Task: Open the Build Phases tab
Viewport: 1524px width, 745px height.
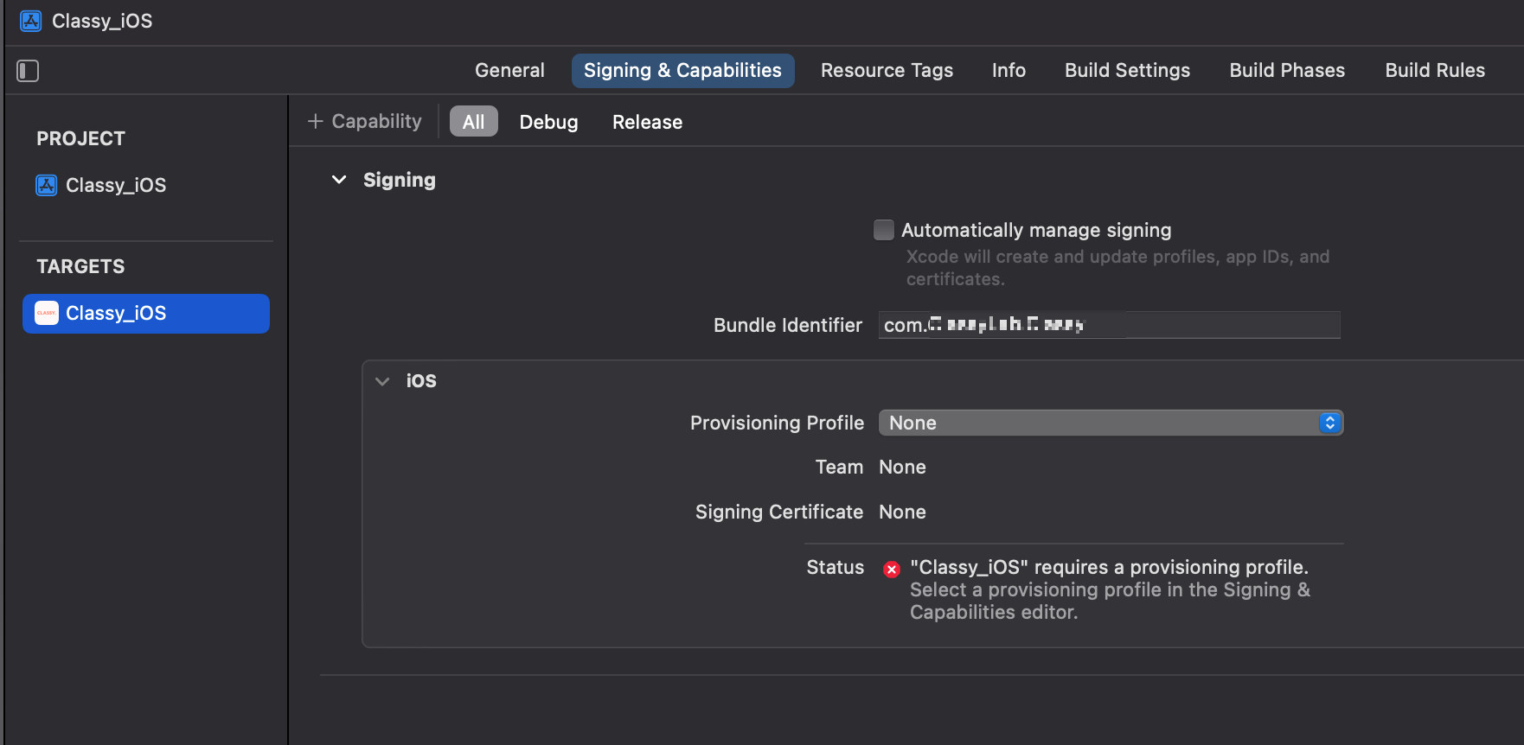Action: click(1287, 71)
